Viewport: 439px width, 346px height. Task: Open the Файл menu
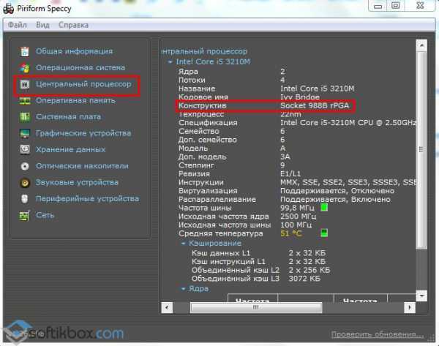18,25
